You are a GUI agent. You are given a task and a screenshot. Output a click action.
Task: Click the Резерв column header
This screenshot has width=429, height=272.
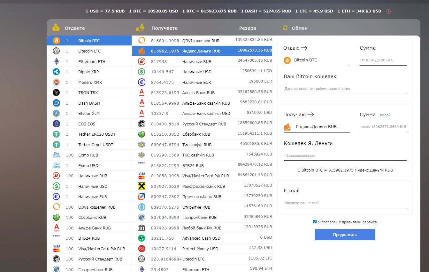(248, 28)
